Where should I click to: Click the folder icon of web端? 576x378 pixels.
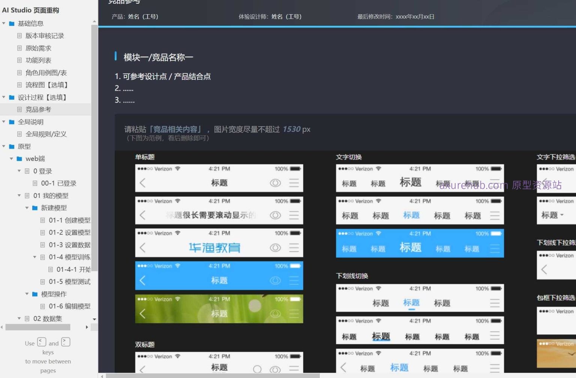click(x=20, y=159)
